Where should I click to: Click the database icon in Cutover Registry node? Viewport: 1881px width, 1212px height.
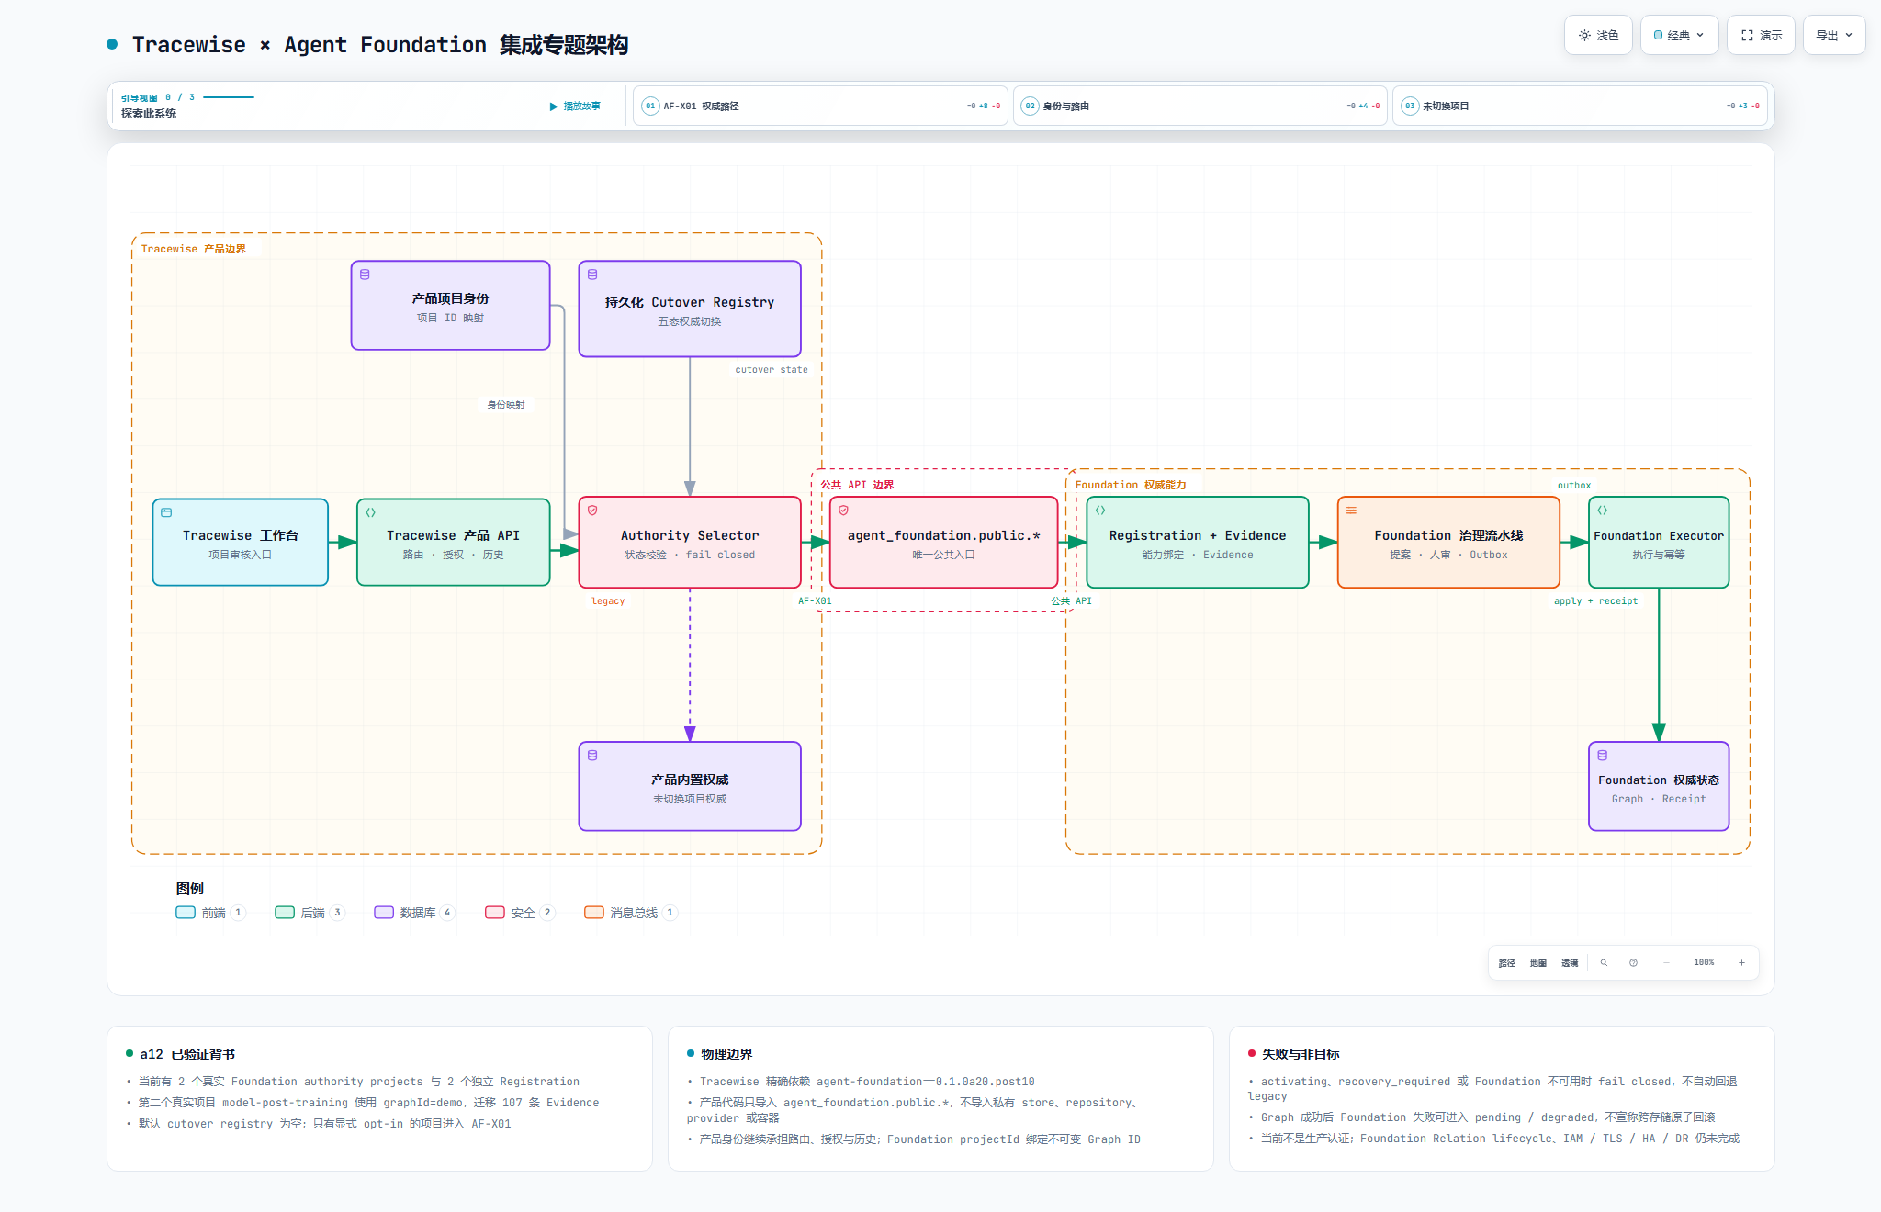point(592,275)
